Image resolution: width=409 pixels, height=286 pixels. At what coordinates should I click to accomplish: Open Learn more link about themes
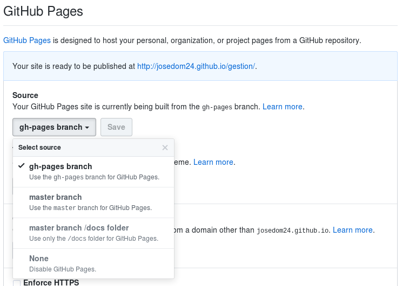point(213,162)
